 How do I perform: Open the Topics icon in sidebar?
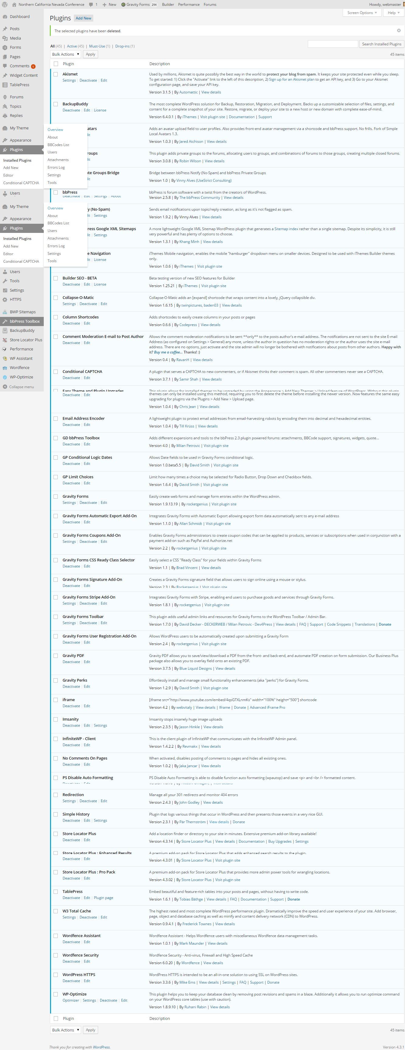[x=5, y=106]
